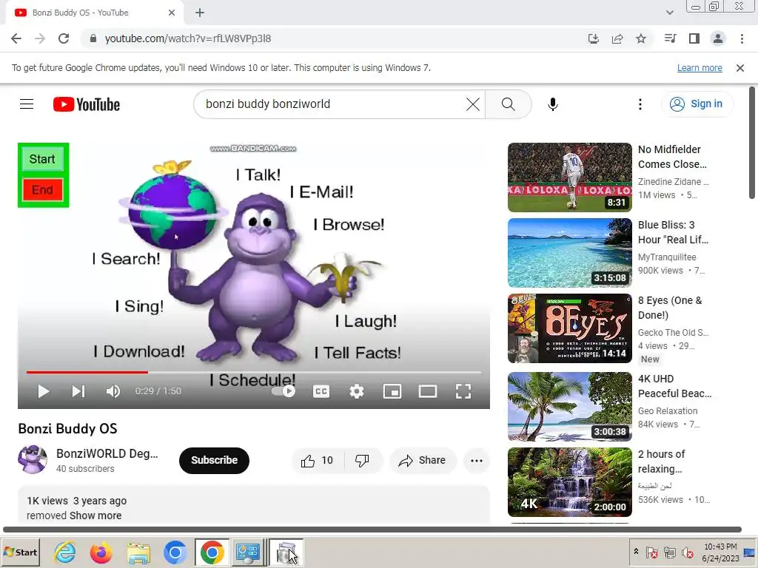Click the horizontal scrollbar at bottom
758x568 pixels.
372,530
